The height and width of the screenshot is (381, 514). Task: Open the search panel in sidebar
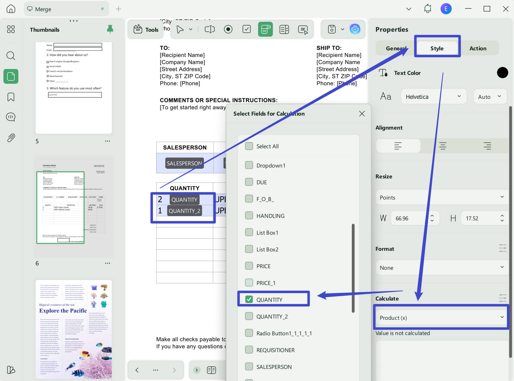click(x=11, y=56)
